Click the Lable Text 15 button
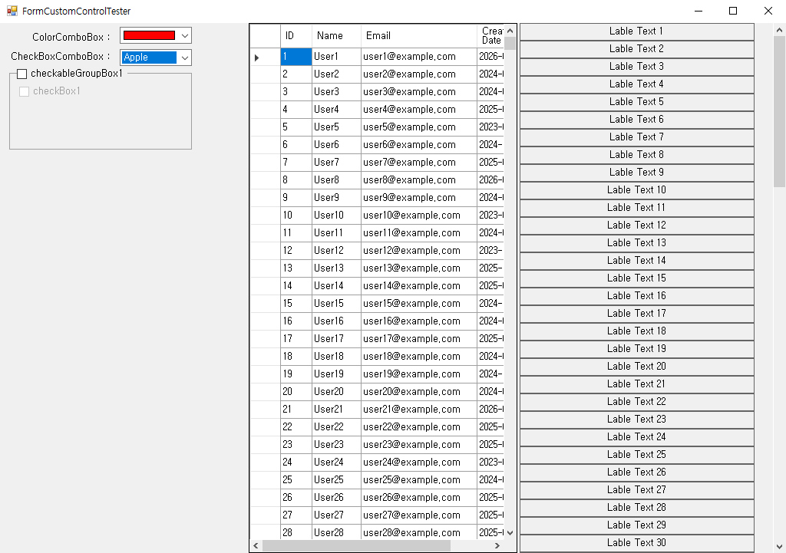The width and height of the screenshot is (786, 553). (636, 278)
